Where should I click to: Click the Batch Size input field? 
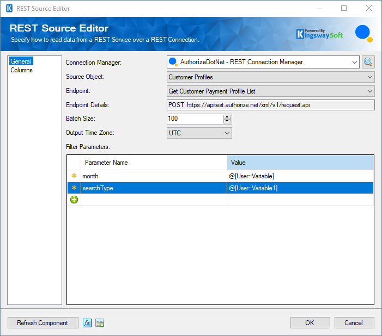pyautogui.click(x=195, y=119)
